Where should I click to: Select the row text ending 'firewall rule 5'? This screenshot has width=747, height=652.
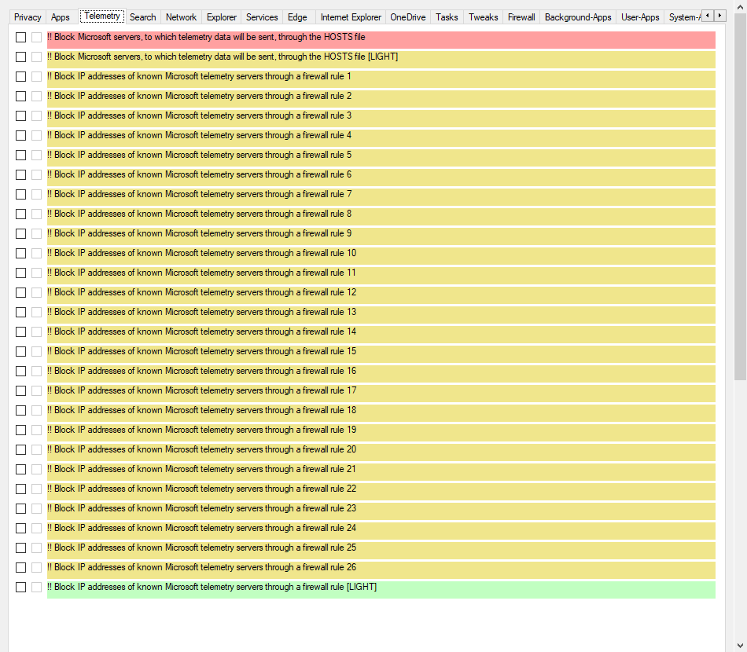(199, 156)
